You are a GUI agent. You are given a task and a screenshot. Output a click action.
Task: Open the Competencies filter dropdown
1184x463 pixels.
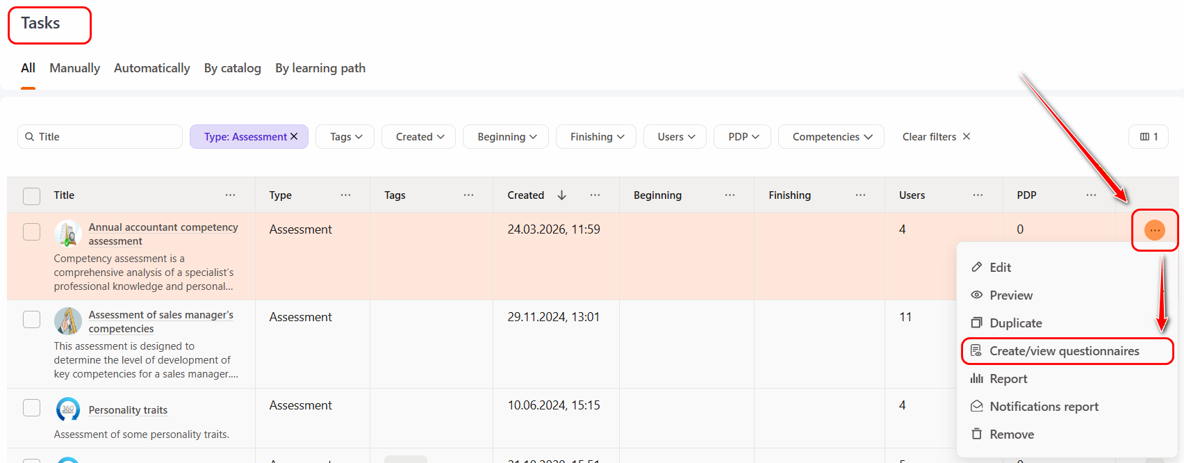click(x=831, y=137)
